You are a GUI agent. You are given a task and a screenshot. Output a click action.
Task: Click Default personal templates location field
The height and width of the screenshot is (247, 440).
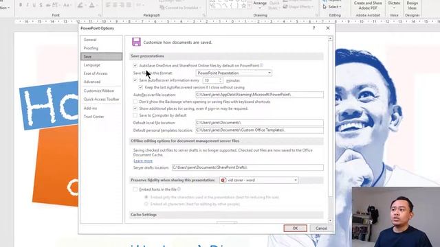coord(259,130)
